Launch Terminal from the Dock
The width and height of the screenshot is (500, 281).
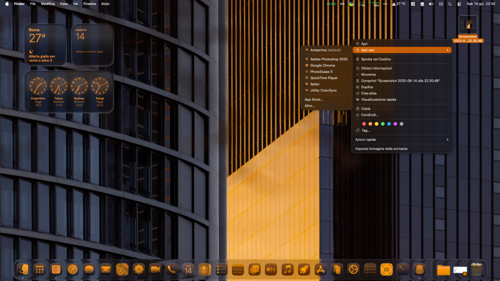click(403, 270)
